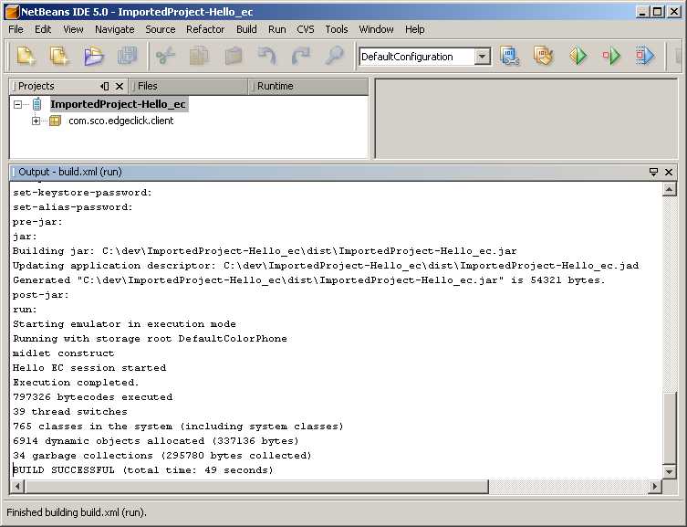The height and width of the screenshot is (527, 687).
Task: Click 'Hello EC session started' output line
Action: (x=89, y=368)
